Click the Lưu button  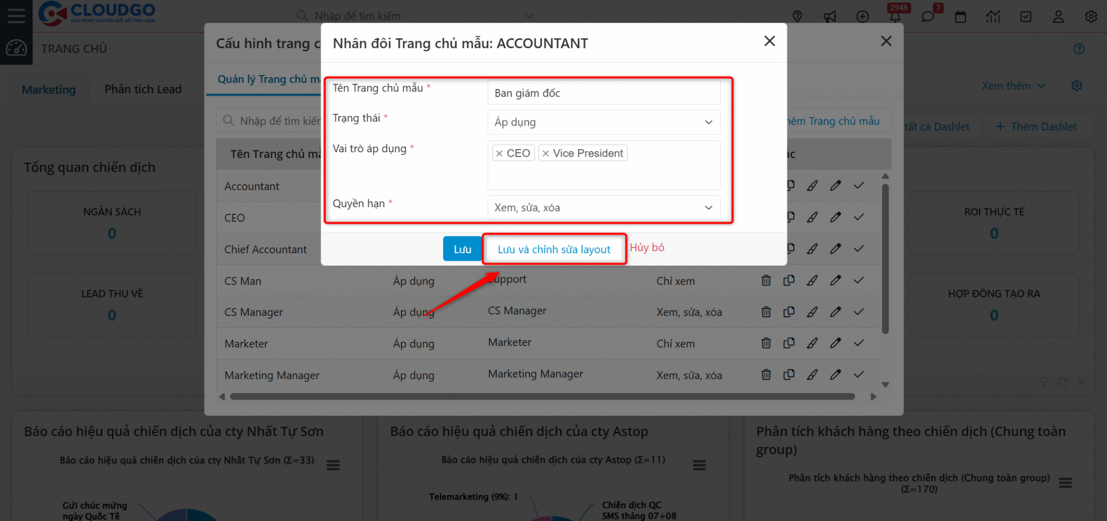tap(462, 249)
